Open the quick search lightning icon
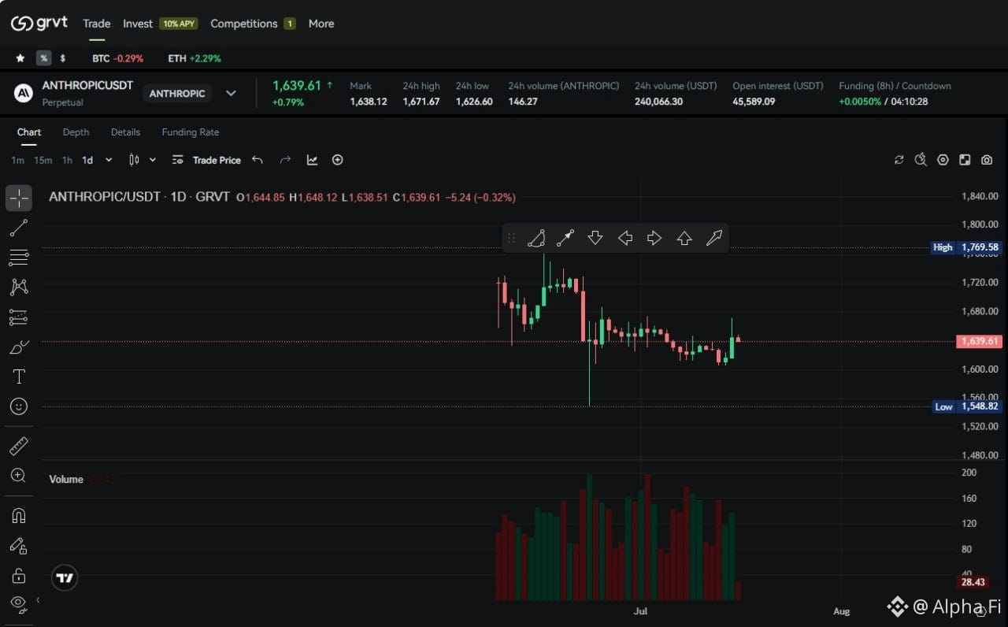The image size is (1008, 627). click(921, 160)
